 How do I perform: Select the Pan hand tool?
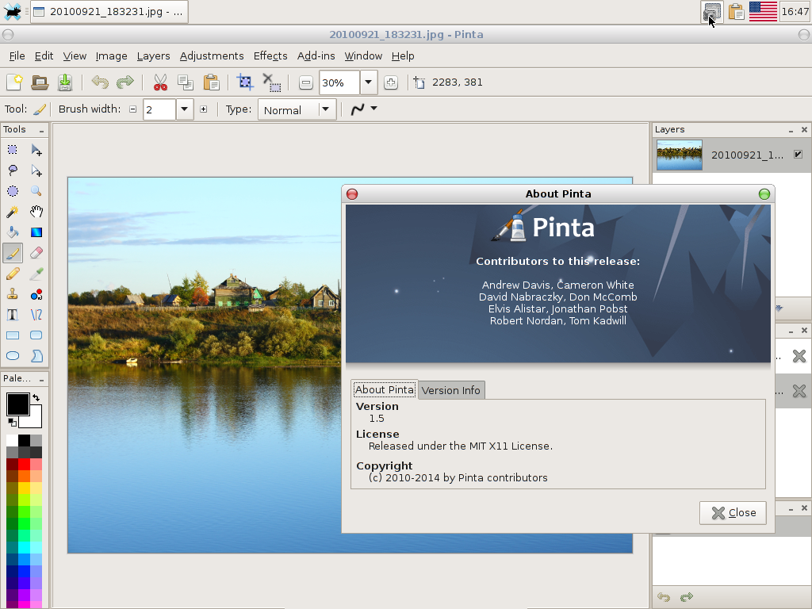pos(36,212)
